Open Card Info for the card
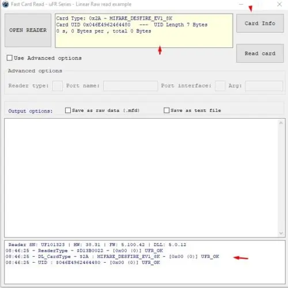Screen dimensions: 288x288 tap(260, 23)
